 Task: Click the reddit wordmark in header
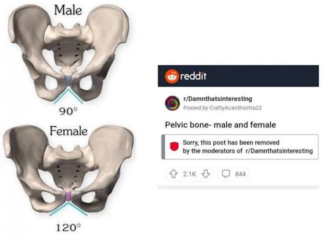[x=193, y=76]
